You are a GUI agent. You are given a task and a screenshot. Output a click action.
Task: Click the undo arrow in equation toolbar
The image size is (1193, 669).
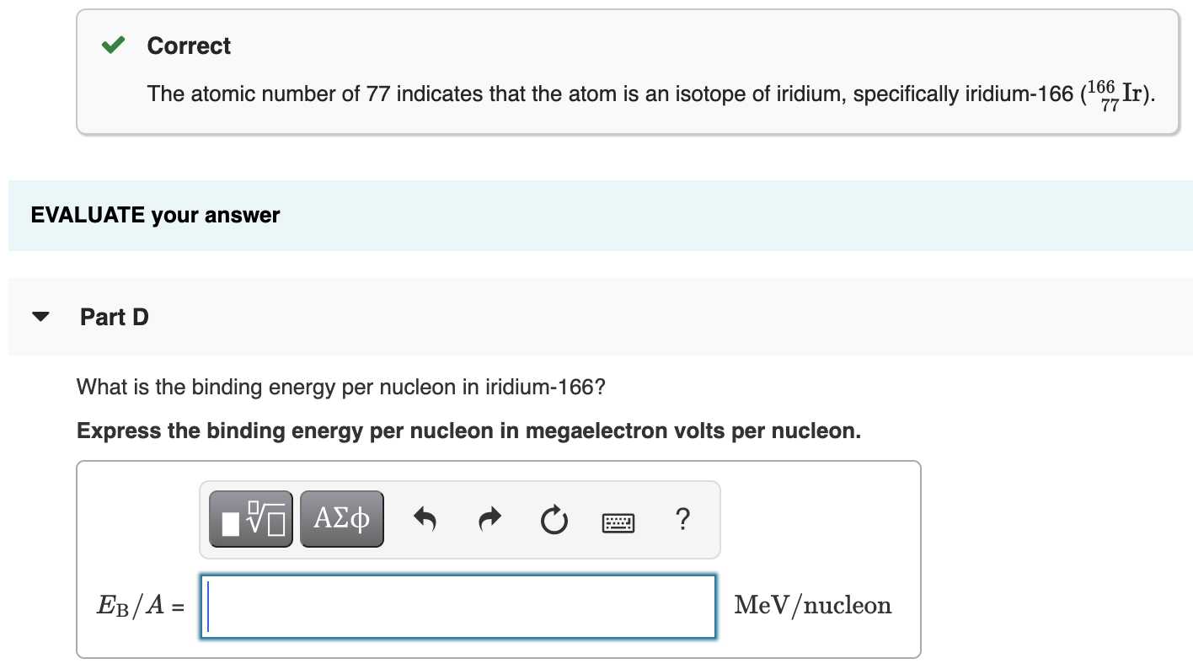[426, 520]
